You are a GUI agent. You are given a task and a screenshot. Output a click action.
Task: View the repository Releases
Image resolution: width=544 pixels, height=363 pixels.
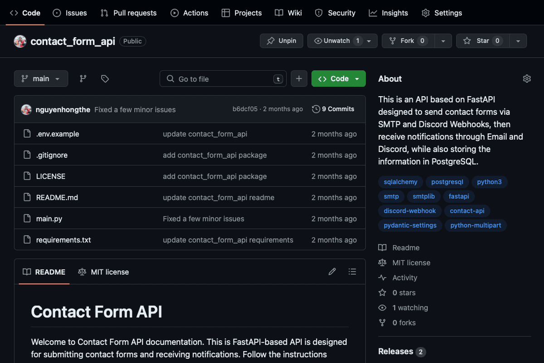395,351
